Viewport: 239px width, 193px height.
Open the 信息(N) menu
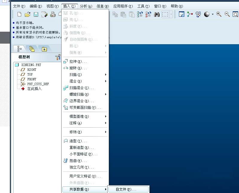[x=103, y=6]
